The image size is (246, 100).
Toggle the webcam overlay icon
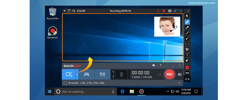[x=121, y=74]
